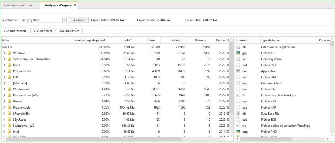Image resolution: width=335 pixels, height=143 pixels.
Task: Click the .jpg file type icon
Action: [x=238, y=53]
